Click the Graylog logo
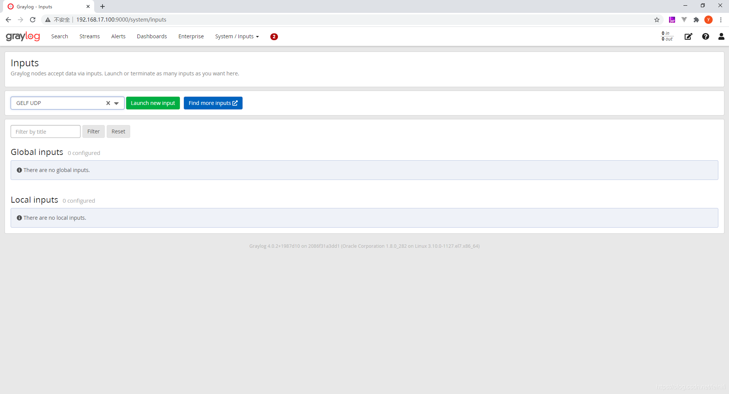 click(23, 36)
